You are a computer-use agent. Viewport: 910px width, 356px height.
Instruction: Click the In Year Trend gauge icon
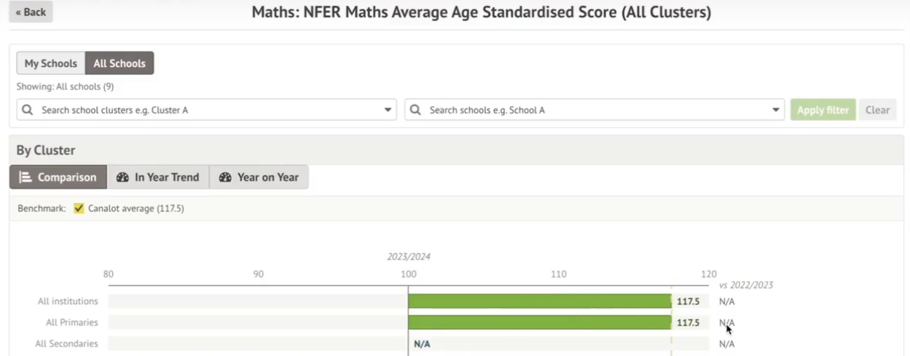click(123, 177)
